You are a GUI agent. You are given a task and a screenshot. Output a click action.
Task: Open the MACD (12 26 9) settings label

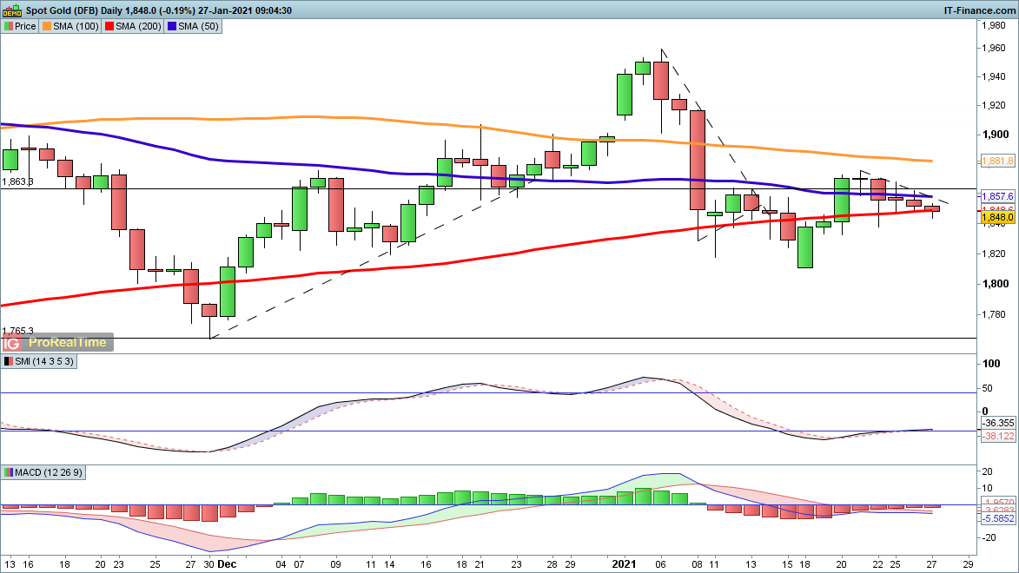coord(50,472)
